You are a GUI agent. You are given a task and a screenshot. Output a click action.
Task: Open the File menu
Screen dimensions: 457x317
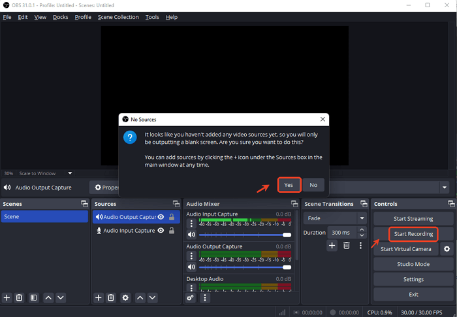pos(7,17)
